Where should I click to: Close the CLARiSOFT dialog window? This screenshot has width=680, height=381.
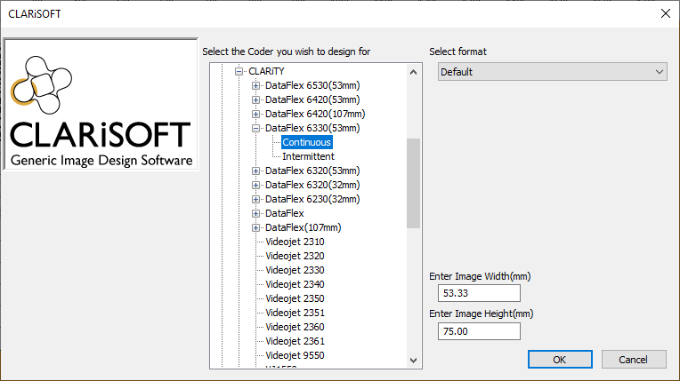pyautogui.click(x=664, y=13)
